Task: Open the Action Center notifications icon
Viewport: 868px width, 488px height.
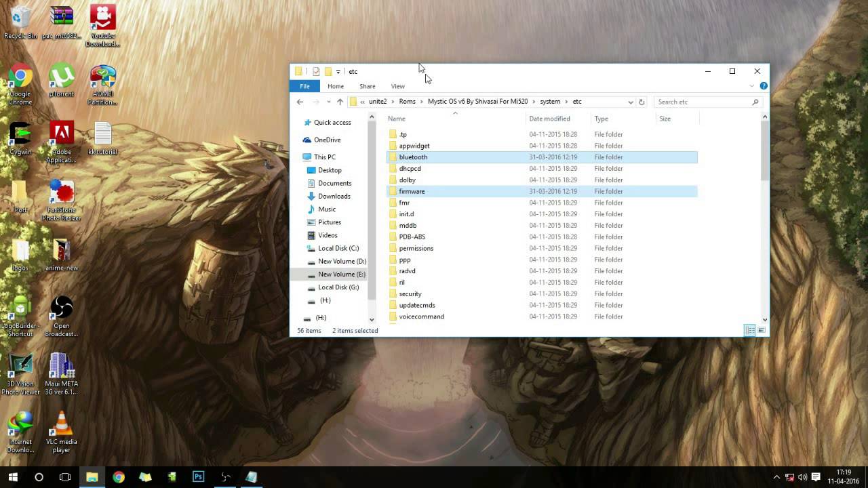Action: (816, 477)
